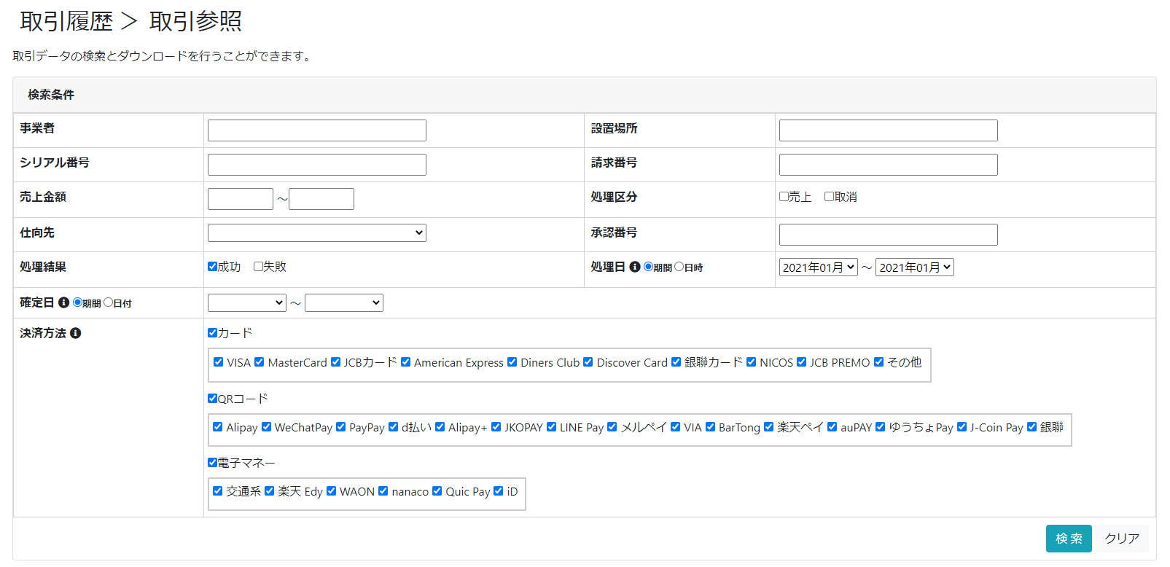The width and height of the screenshot is (1170, 567).
Task: Check the 取消 checkbox
Action: point(829,197)
